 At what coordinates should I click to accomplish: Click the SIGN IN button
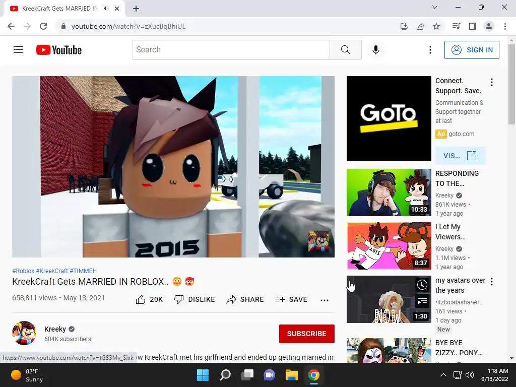(x=472, y=50)
